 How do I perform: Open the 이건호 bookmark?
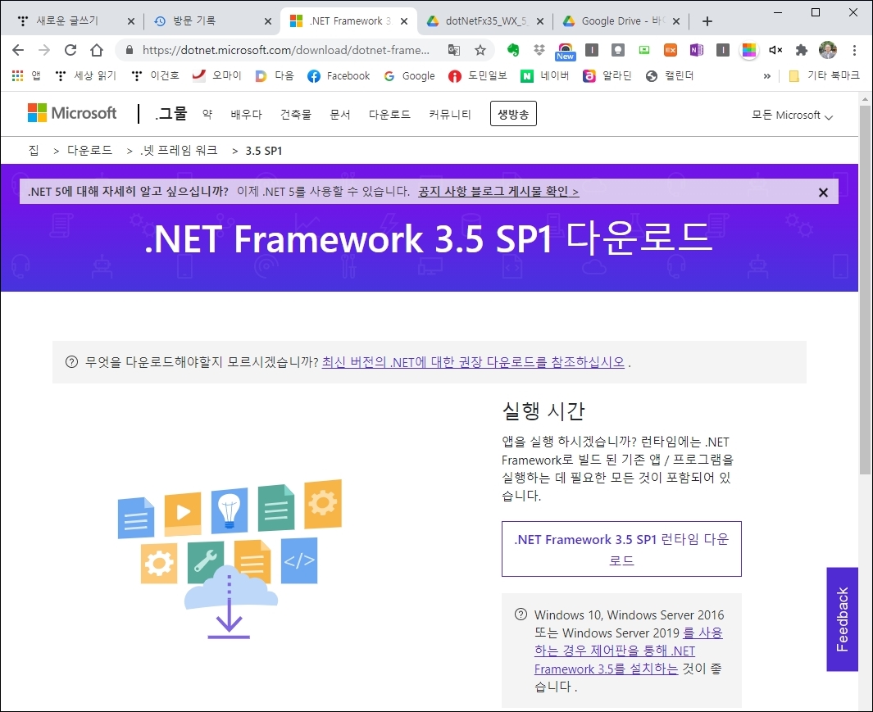click(155, 75)
